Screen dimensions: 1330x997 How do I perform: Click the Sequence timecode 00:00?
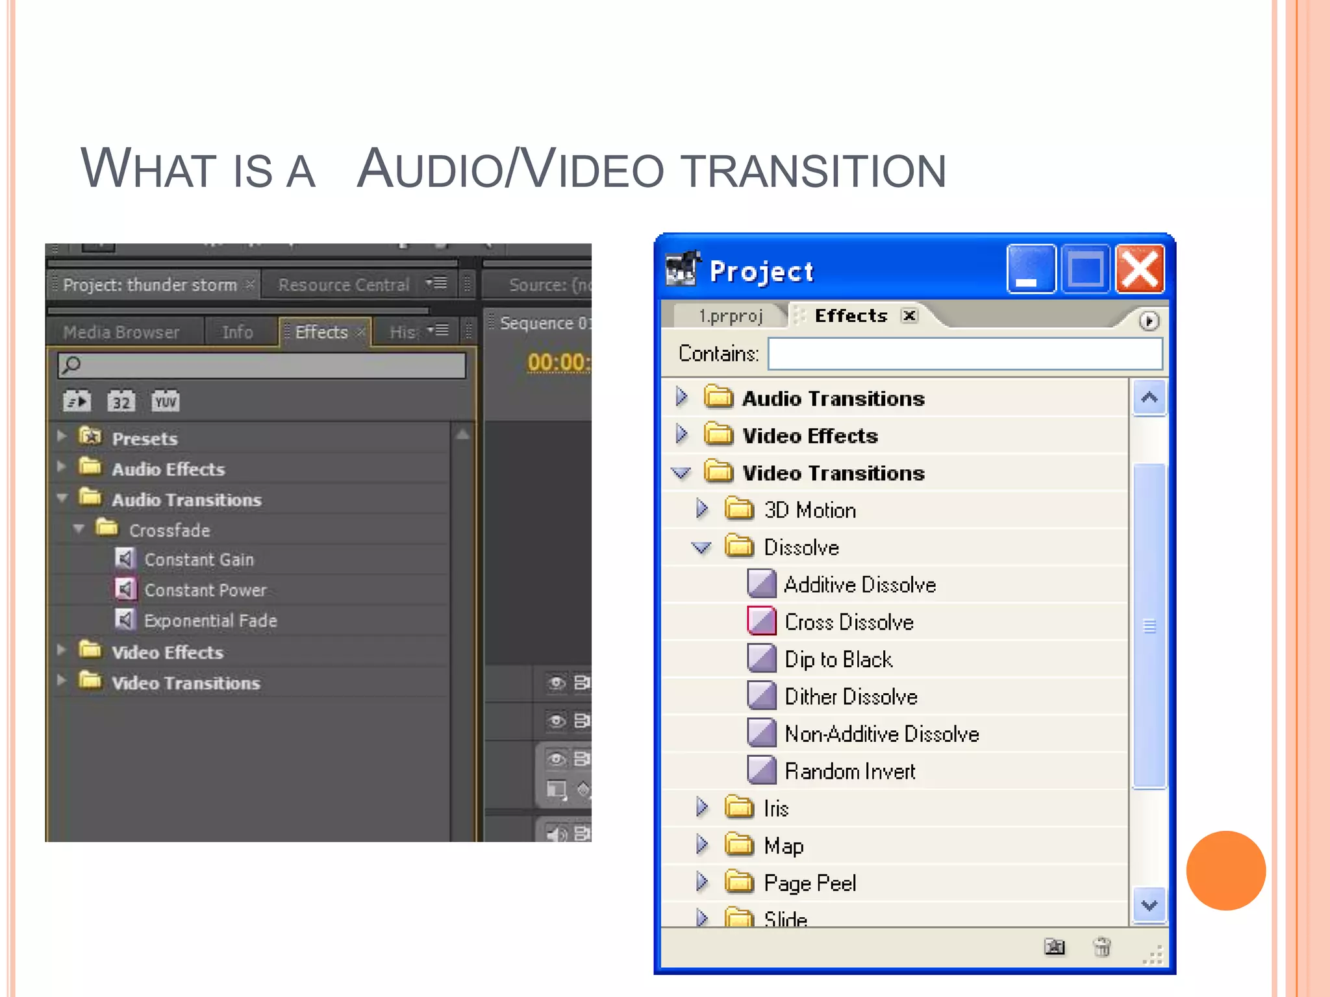pyautogui.click(x=558, y=362)
